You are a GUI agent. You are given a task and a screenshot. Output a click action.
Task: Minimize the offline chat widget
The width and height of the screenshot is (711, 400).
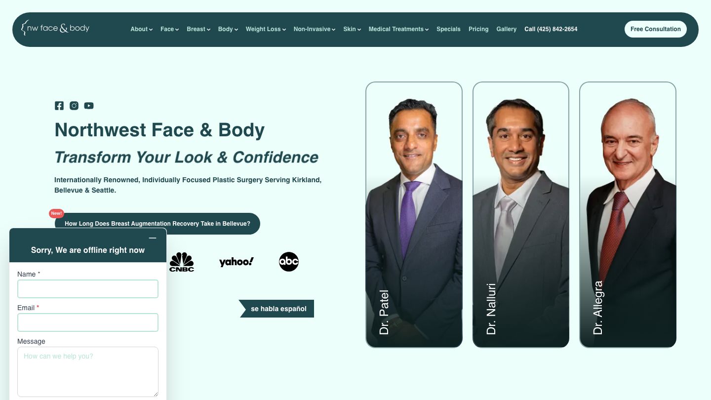[x=153, y=238]
